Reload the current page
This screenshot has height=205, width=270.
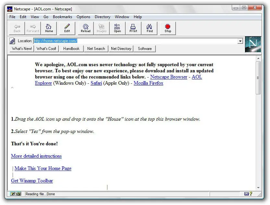coord(86,28)
